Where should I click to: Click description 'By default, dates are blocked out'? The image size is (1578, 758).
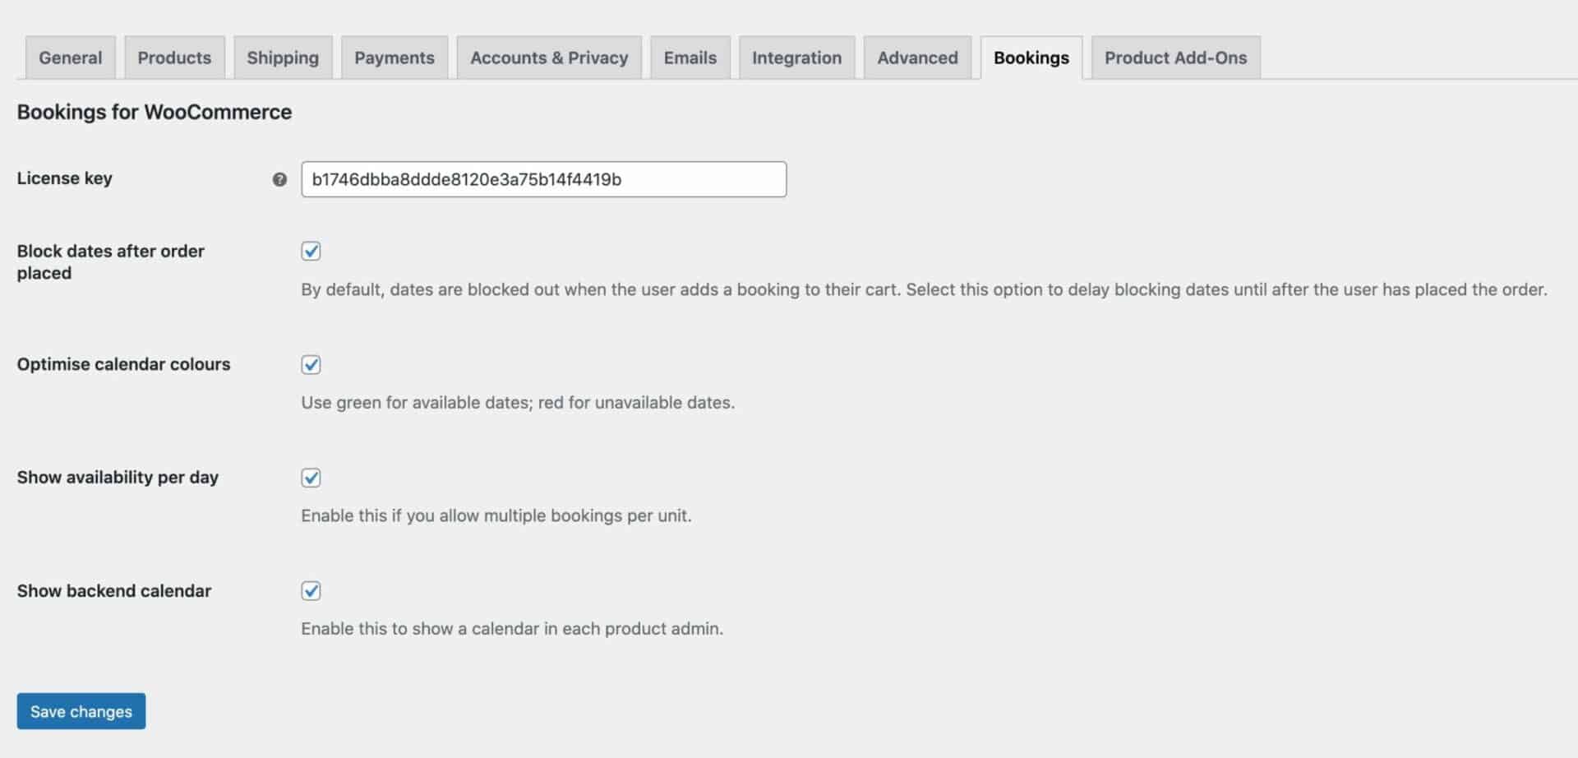point(924,289)
